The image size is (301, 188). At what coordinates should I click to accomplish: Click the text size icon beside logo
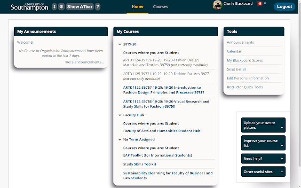[x=55, y=7]
